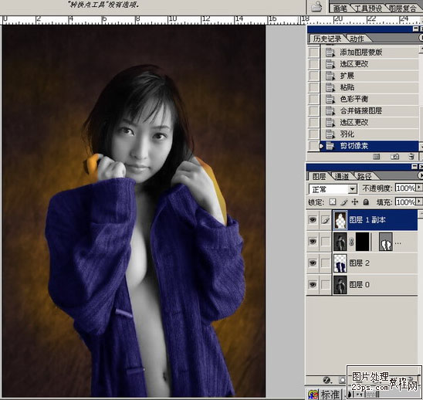The height and width of the screenshot is (400, 423).
Task: Hide layer 图层 0
Action: [x=313, y=284]
